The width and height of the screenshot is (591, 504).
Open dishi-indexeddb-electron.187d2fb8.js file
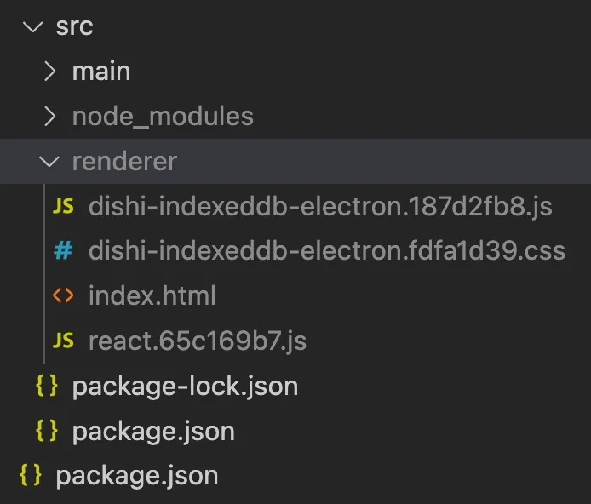pos(320,207)
